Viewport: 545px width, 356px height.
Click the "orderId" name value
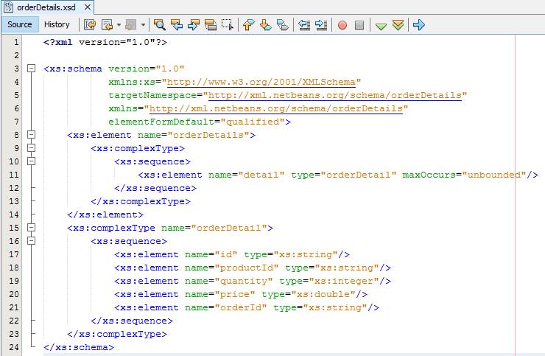pyautogui.click(x=241, y=307)
